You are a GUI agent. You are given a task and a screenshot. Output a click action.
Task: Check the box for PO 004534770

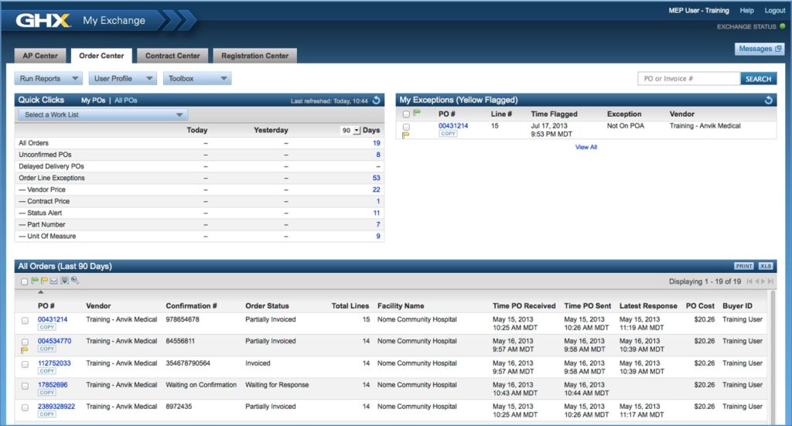(x=25, y=343)
